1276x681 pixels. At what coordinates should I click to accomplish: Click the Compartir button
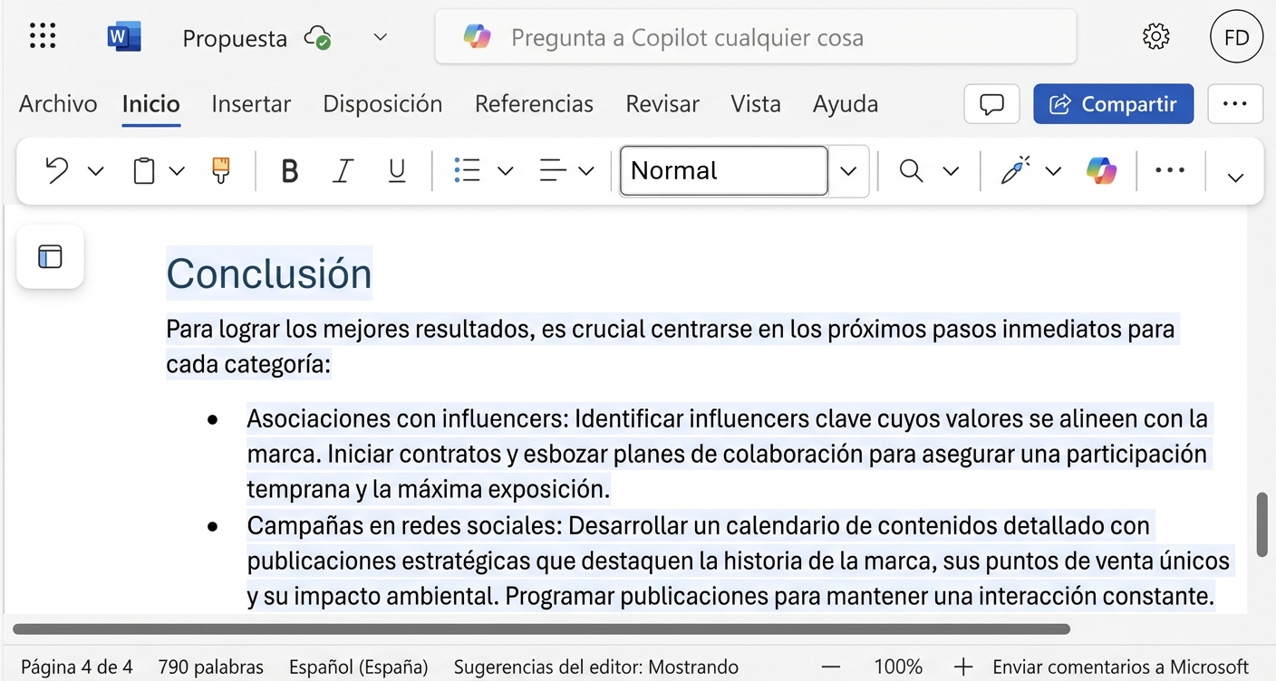[x=1113, y=104]
